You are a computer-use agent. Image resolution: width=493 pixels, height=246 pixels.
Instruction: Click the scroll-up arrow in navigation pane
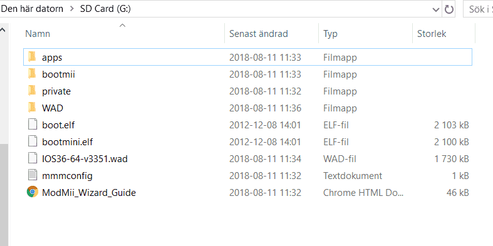click(3, 30)
